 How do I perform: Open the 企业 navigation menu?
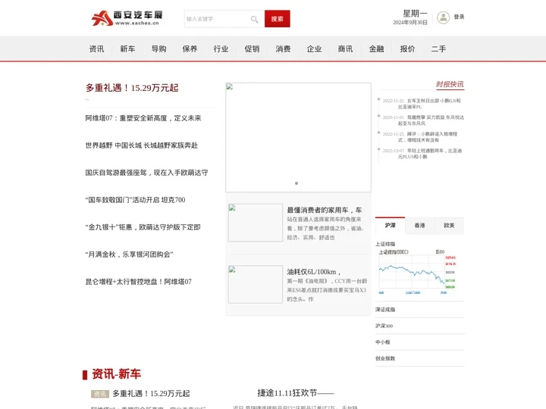[x=314, y=49]
